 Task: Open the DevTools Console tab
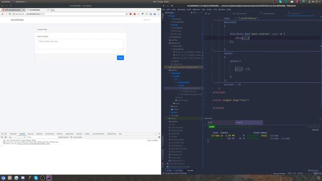pos(22,134)
